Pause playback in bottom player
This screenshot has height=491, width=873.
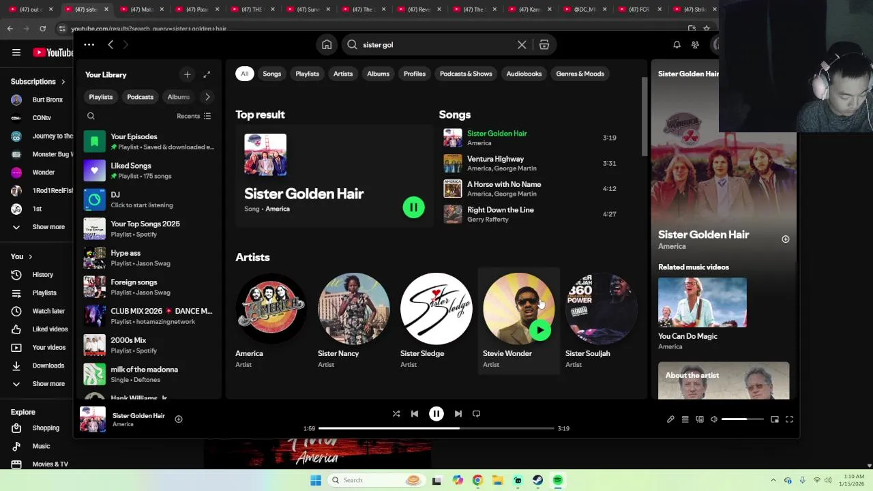436,414
